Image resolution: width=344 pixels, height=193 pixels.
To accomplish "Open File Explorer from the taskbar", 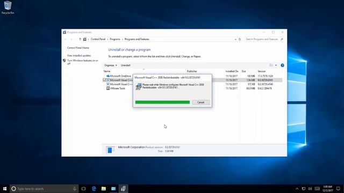I will 104,189.
